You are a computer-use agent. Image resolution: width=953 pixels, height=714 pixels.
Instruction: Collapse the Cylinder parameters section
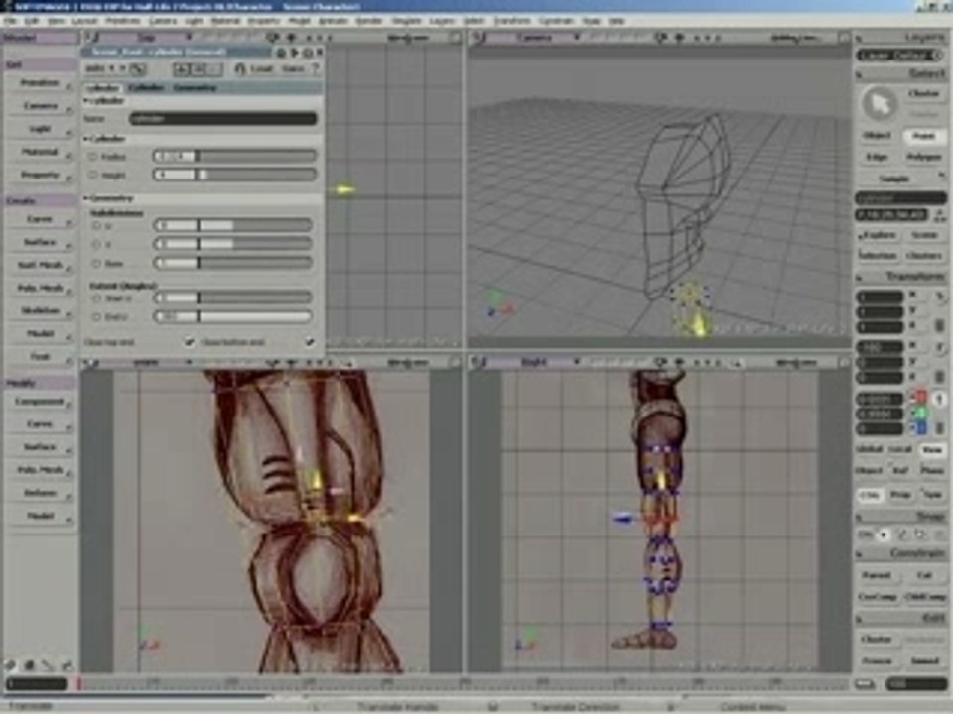[x=87, y=139]
